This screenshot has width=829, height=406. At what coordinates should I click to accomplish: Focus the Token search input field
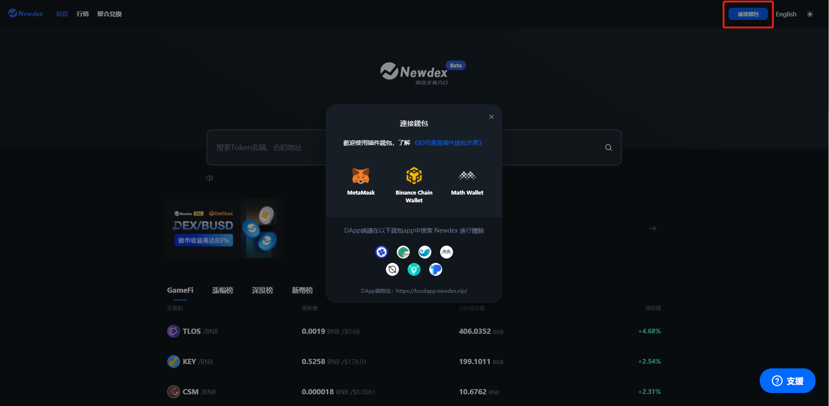tap(414, 147)
